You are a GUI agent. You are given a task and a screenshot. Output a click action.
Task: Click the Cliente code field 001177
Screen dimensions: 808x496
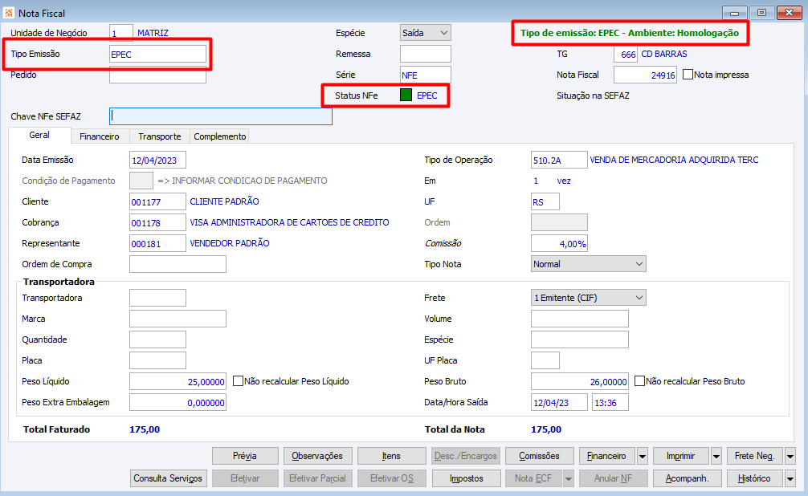point(157,202)
